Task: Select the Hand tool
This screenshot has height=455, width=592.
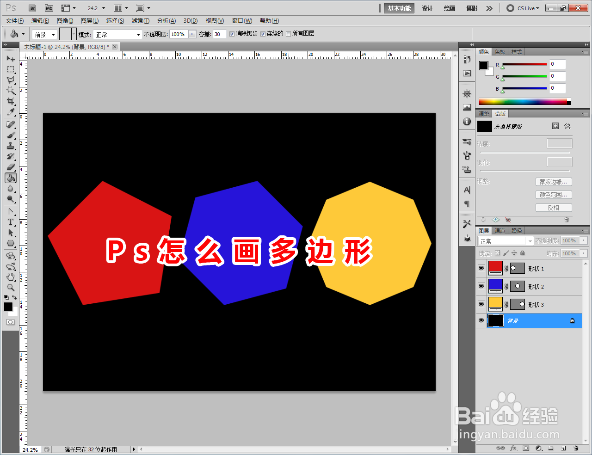Action: (x=10, y=277)
